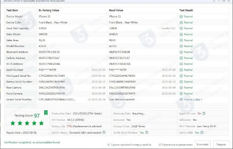The image size is (233, 149).
Task: Click 'Verification completed, no abnormalities found' message
Action: [32, 143]
